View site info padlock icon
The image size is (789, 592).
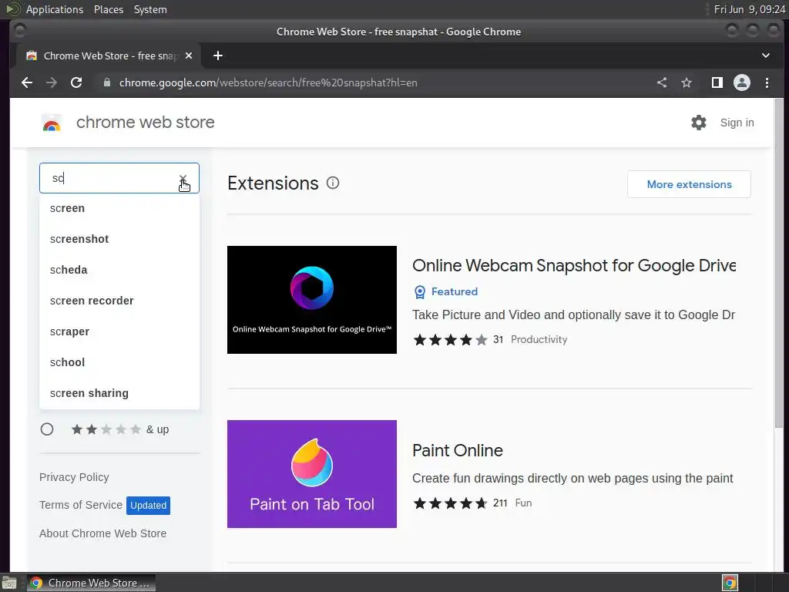click(x=106, y=82)
